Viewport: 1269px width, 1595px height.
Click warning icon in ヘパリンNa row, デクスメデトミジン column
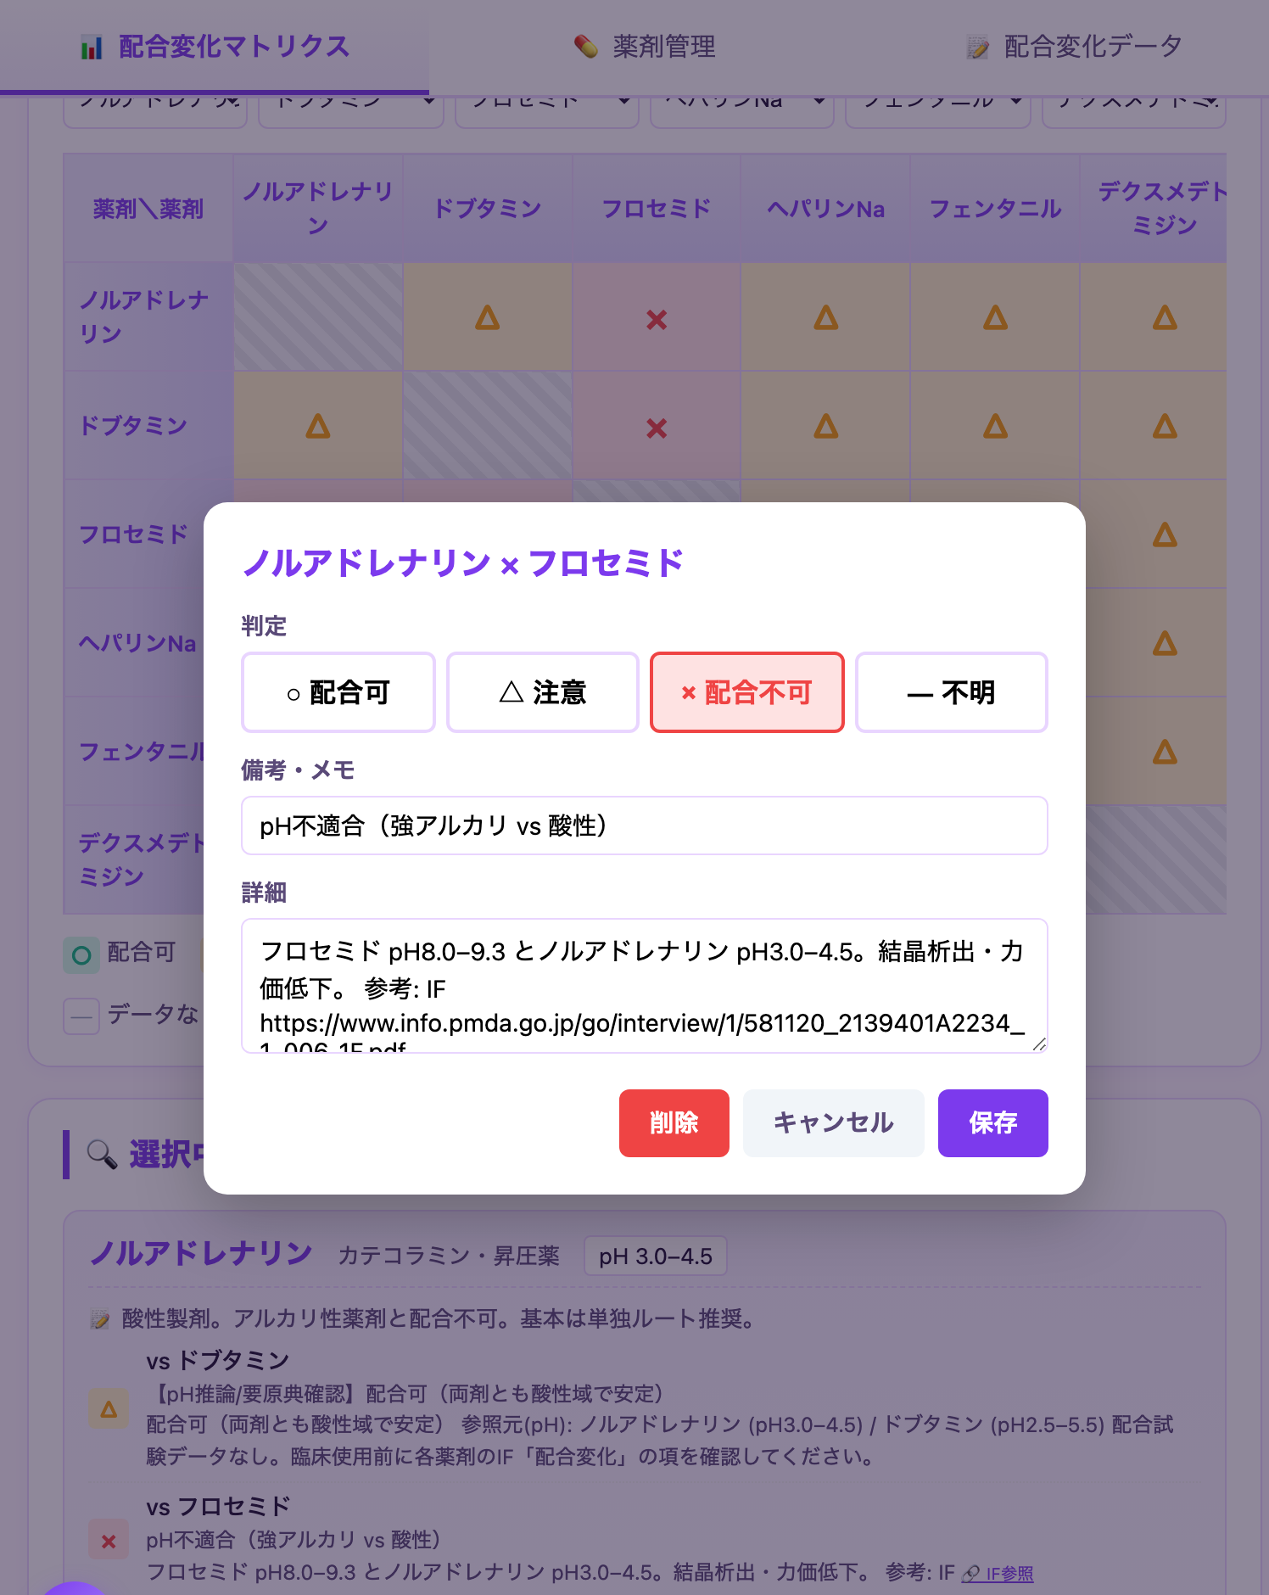point(1165,644)
